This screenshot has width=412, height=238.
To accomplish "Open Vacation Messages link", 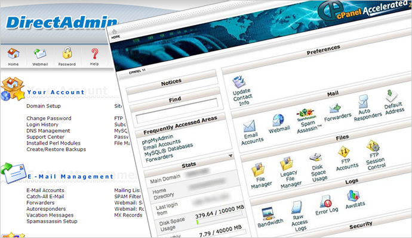I will click(50, 215).
